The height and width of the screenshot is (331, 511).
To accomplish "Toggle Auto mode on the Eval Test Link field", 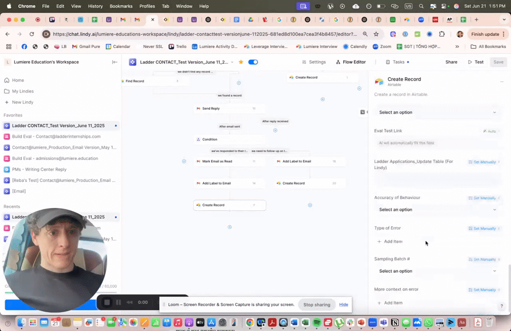I will (490, 131).
